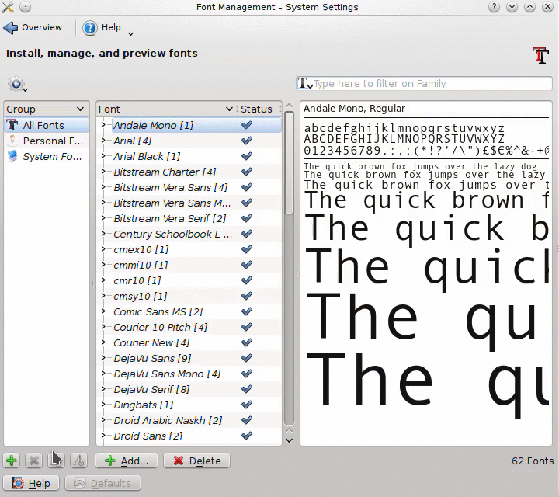
Task: Toggle status check of DejaVu Serif
Action: click(x=247, y=389)
